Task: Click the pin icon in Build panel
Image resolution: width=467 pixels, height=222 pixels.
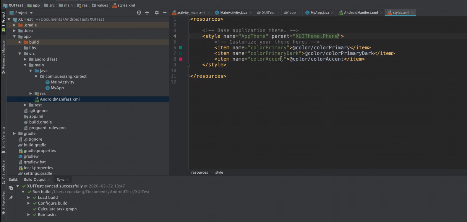Action: click(11, 198)
